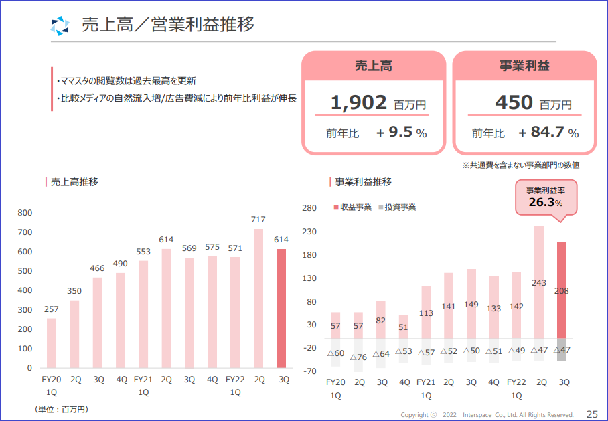Click the 280 axis label on profit chart
The image size is (608, 421).
point(309,208)
